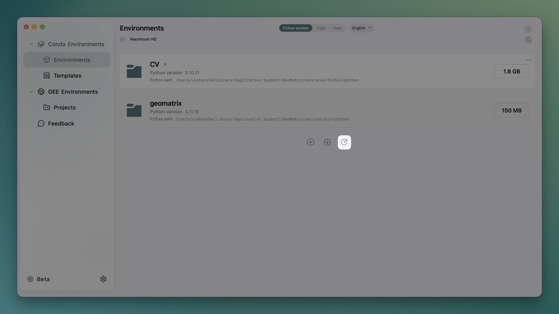Switch to Light theme
Image resolution: width=559 pixels, height=314 pixels.
[321, 28]
